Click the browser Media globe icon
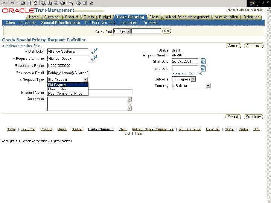This screenshot has width=271, height=203. pyautogui.click(x=56, y=3)
